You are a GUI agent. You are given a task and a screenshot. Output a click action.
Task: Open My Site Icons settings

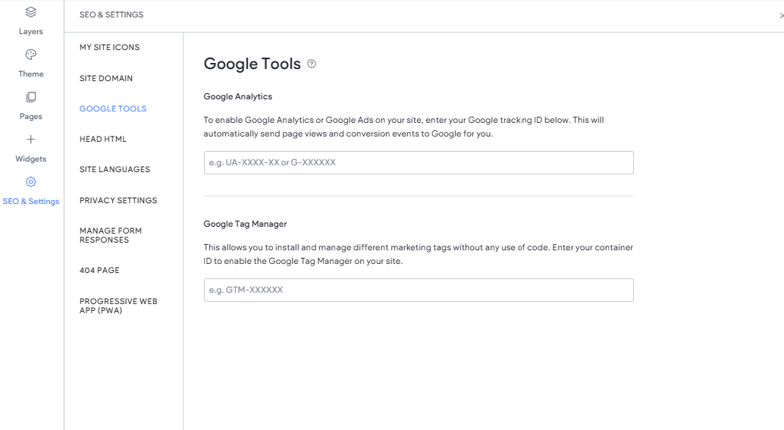point(109,48)
